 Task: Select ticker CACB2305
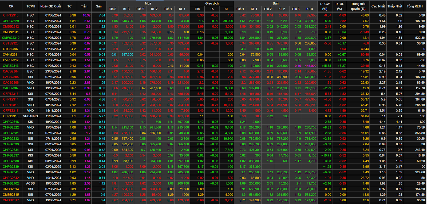point(11,77)
